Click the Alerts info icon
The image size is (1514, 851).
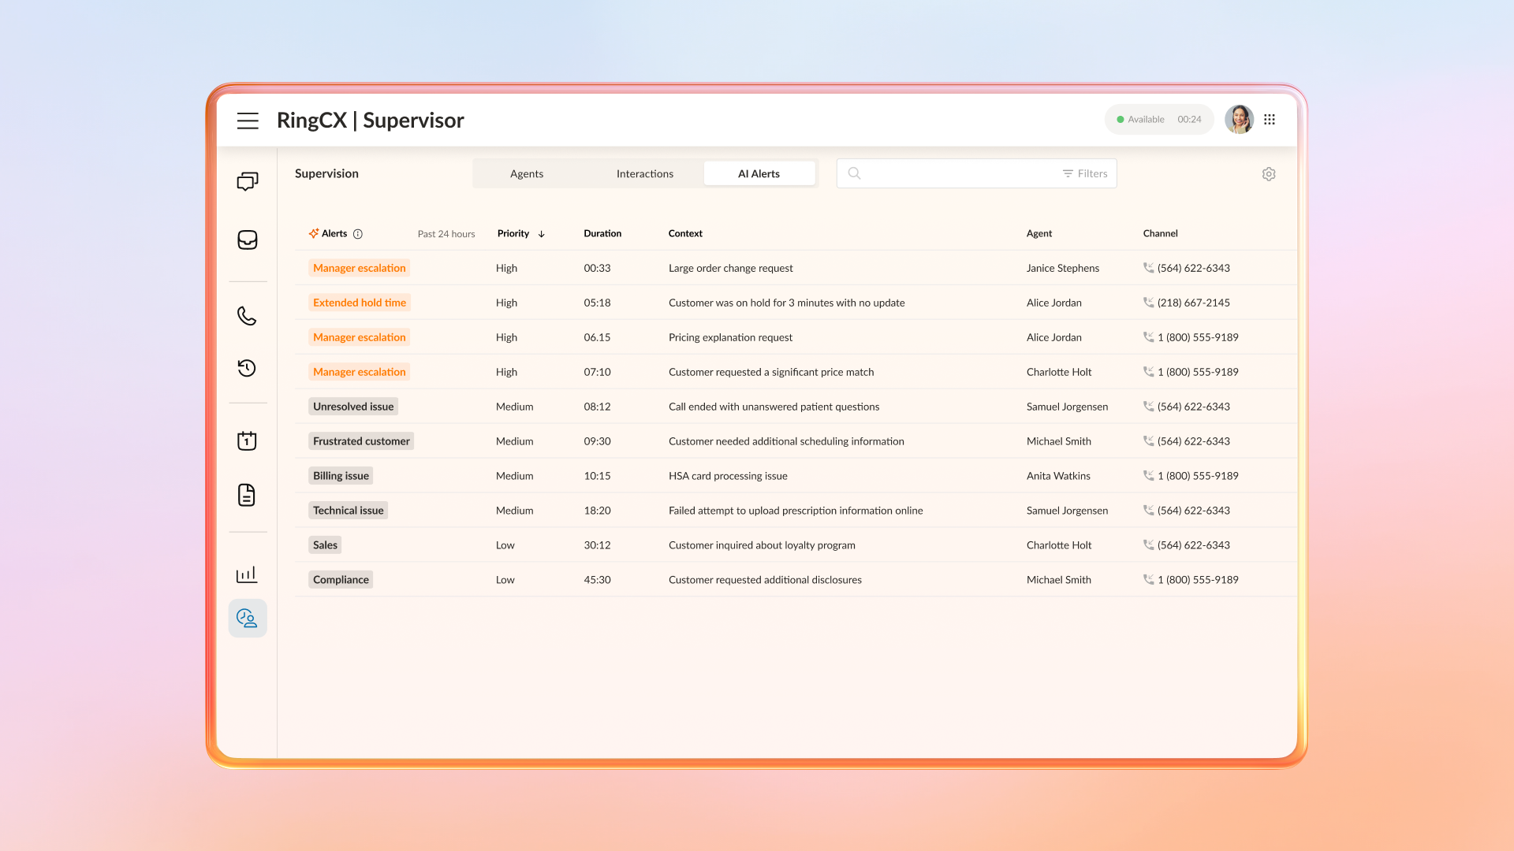[x=358, y=234]
